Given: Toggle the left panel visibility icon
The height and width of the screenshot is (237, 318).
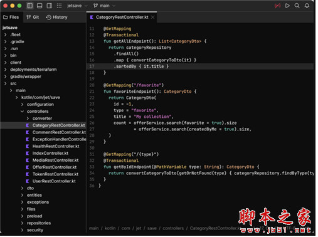Looking at the screenshot, I should point(29,6).
